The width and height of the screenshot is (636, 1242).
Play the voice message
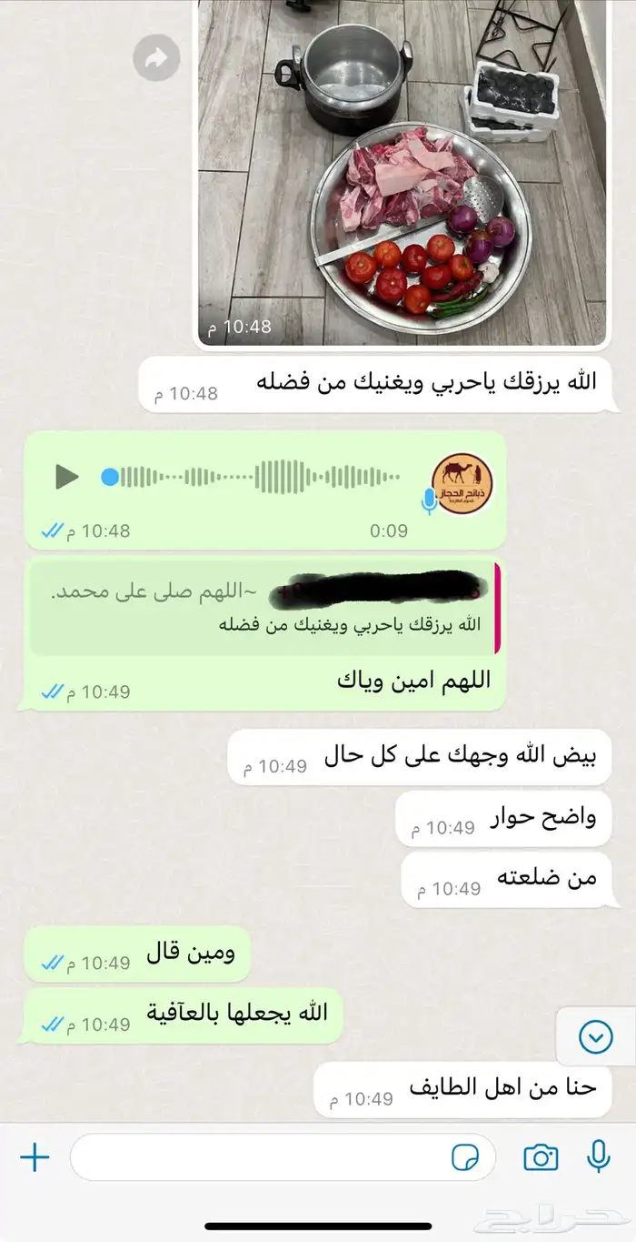(66, 476)
